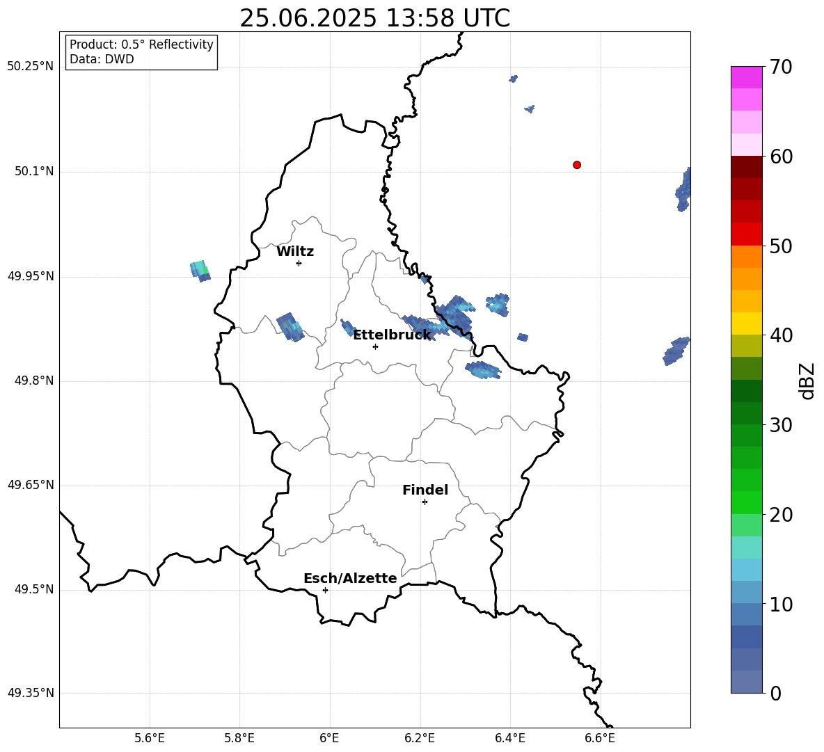Click the 70 label on colorbar
Screen dimensions: 824x752
point(781,67)
